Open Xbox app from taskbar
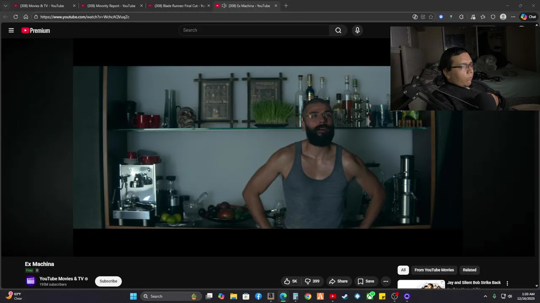540x303 pixels. (x=370, y=296)
